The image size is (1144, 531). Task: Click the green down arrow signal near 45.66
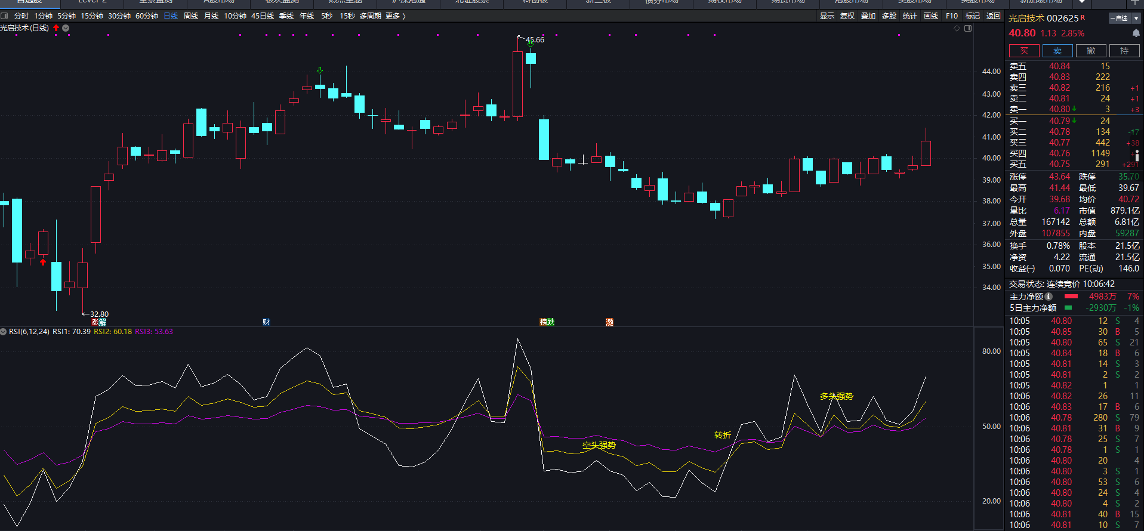(x=530, y=44)
